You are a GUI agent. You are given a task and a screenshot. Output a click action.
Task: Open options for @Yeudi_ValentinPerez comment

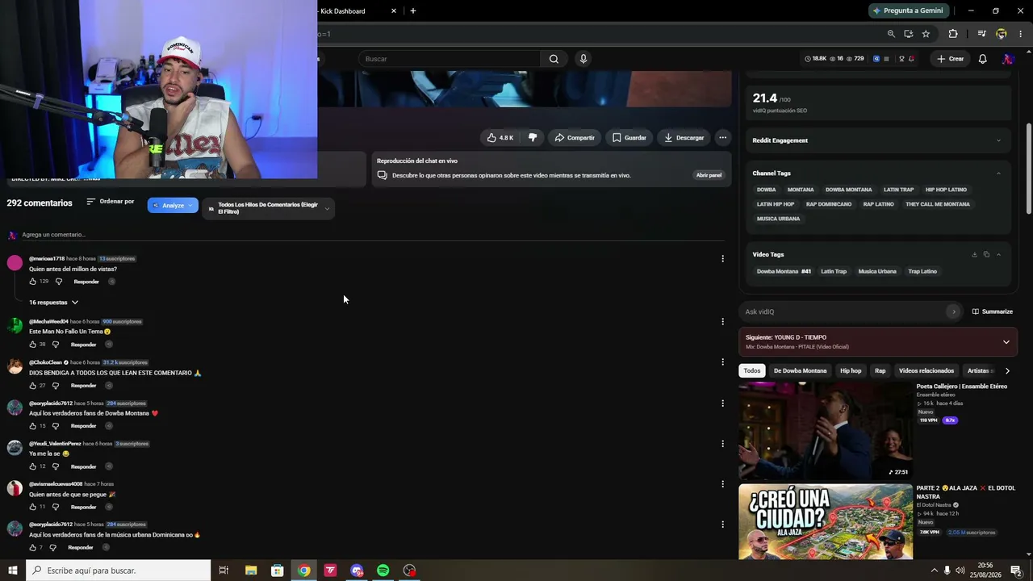tap(722, 443)
